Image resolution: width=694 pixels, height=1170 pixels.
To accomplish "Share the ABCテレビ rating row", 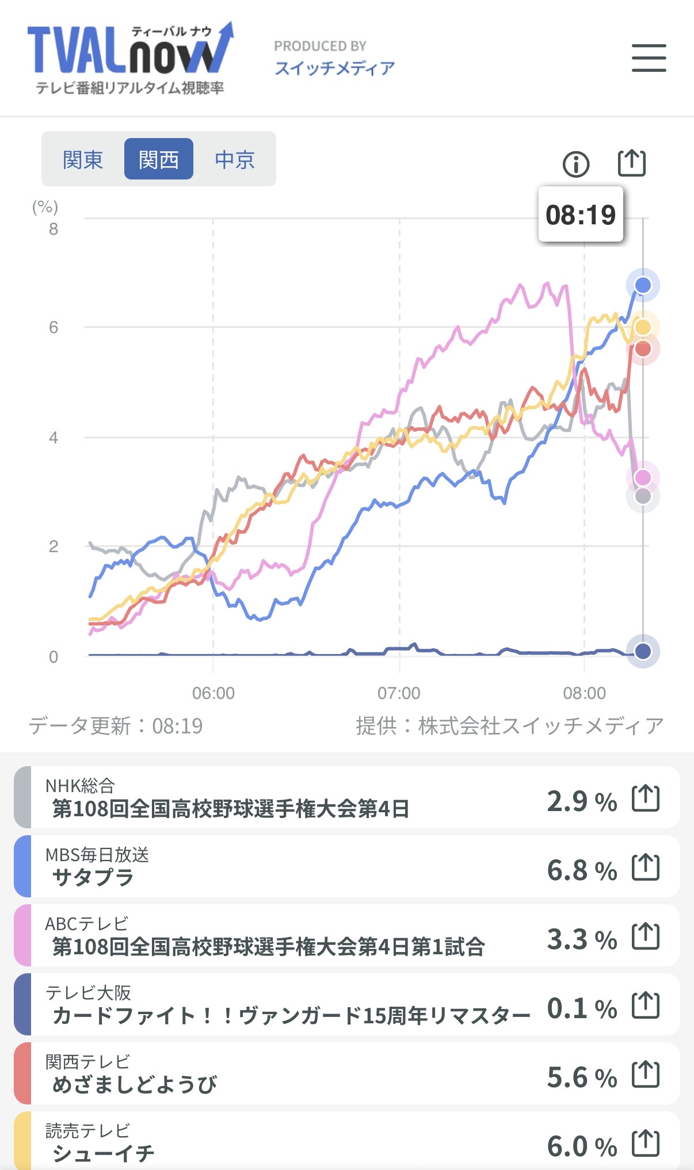I will pos(646,936).
